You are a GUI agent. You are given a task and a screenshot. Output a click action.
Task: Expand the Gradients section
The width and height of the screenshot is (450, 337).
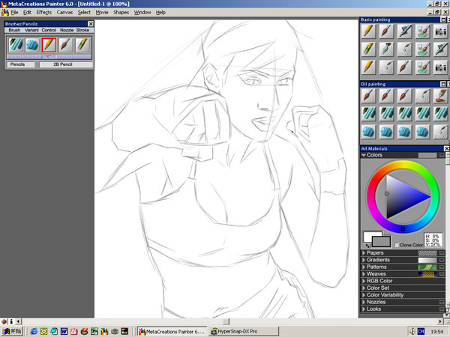click(364, 260)
